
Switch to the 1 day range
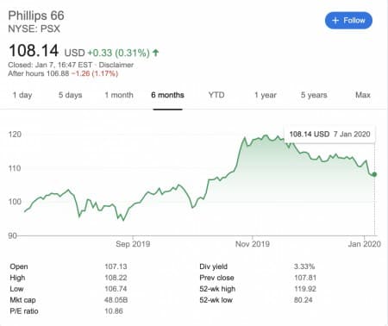pyautogui.click(x=22, y=95)
